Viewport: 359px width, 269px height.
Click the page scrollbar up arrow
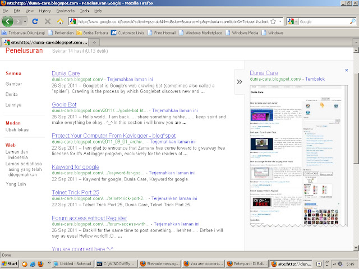pyautogui.click(x=356, y=50)
